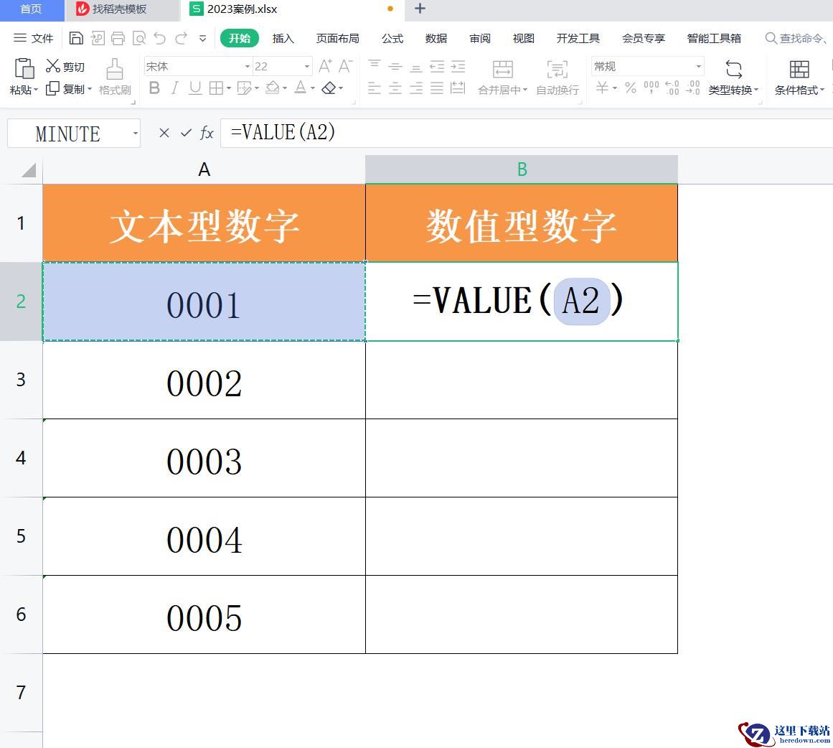This screenshot has width=833, height=748.
Task: Expand the currency ¥ format dropdown
Action: pyautogui.click(x=615, y=88)
